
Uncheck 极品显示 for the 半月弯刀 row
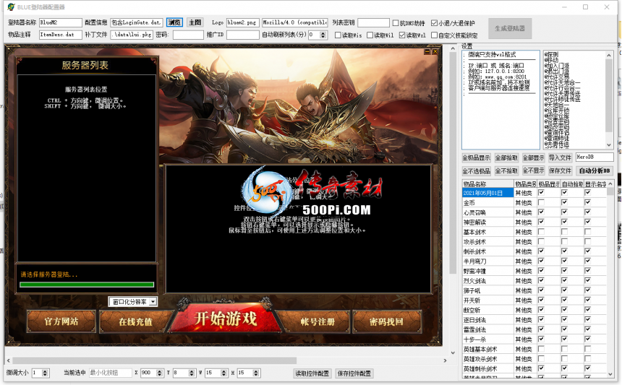[x=541, y=261]
